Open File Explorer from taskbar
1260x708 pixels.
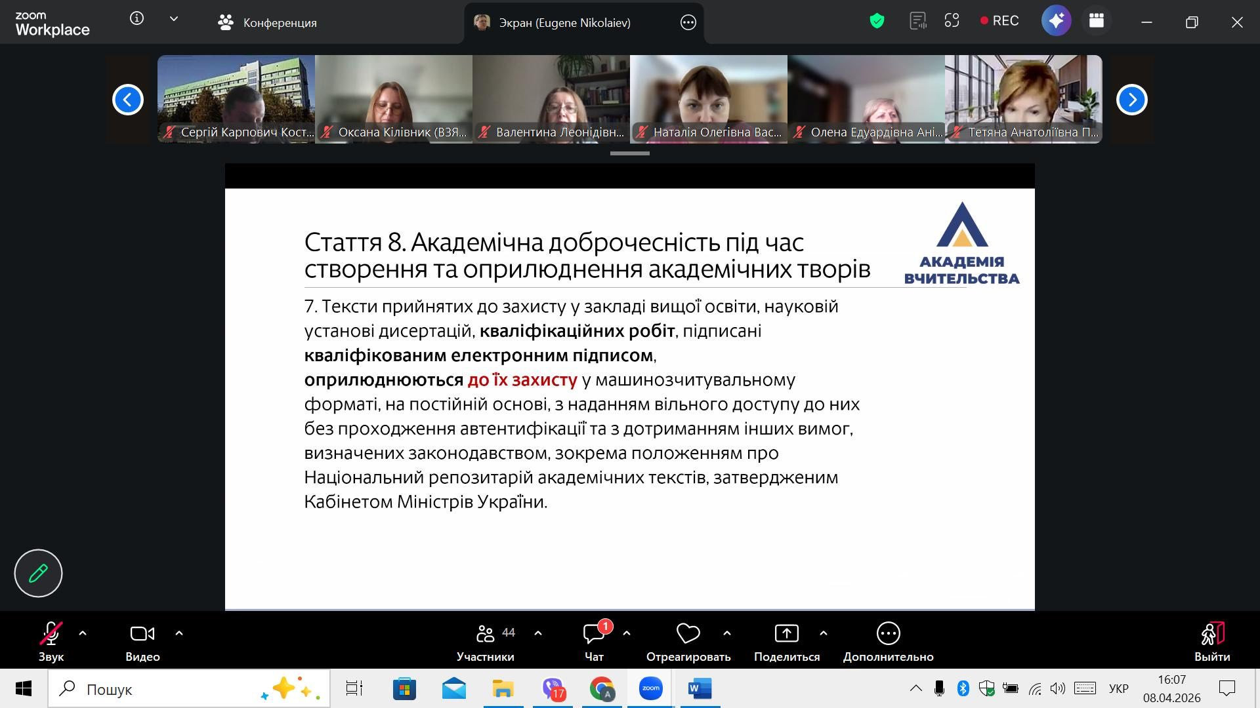503,689
